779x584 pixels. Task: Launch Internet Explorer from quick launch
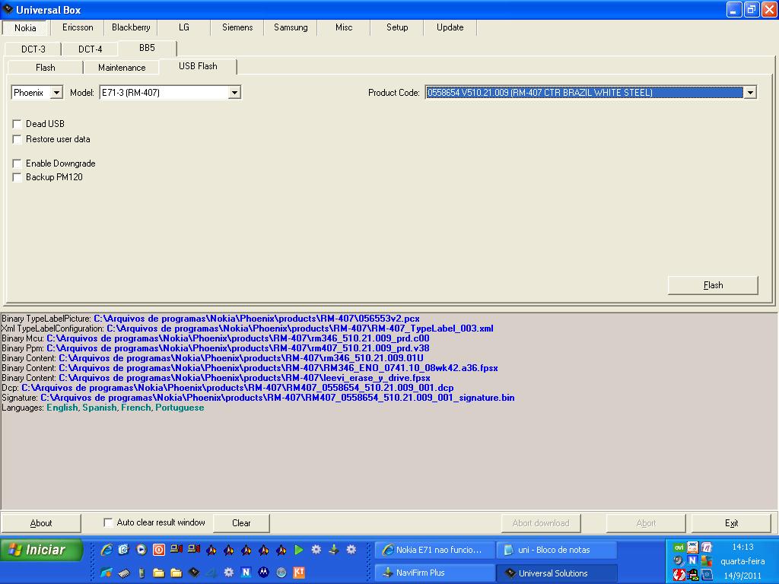[107, 550]
